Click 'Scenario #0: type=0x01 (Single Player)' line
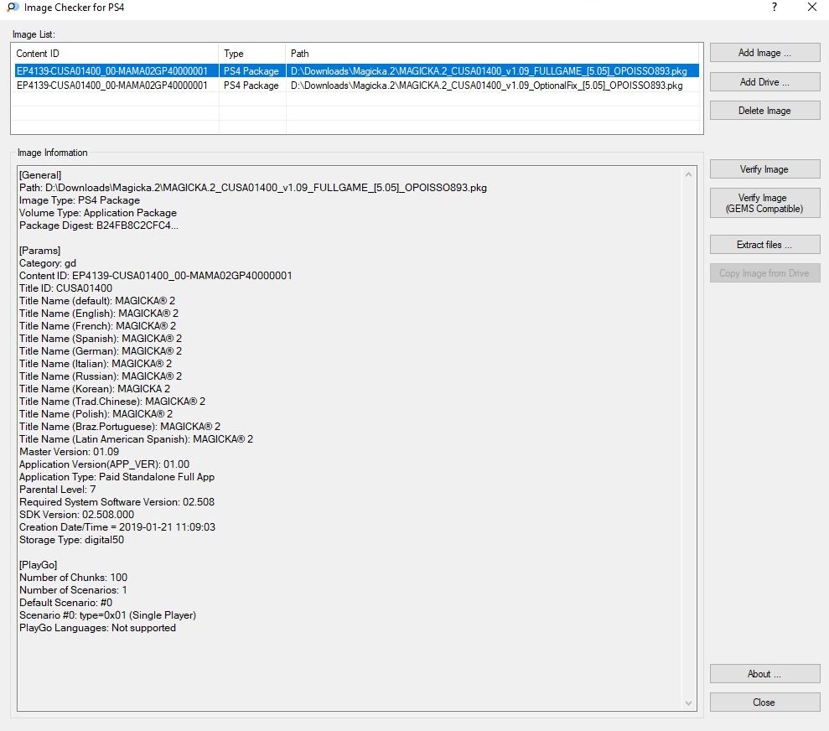This screenshot has height=731, width=829. [x=108, y=614]
